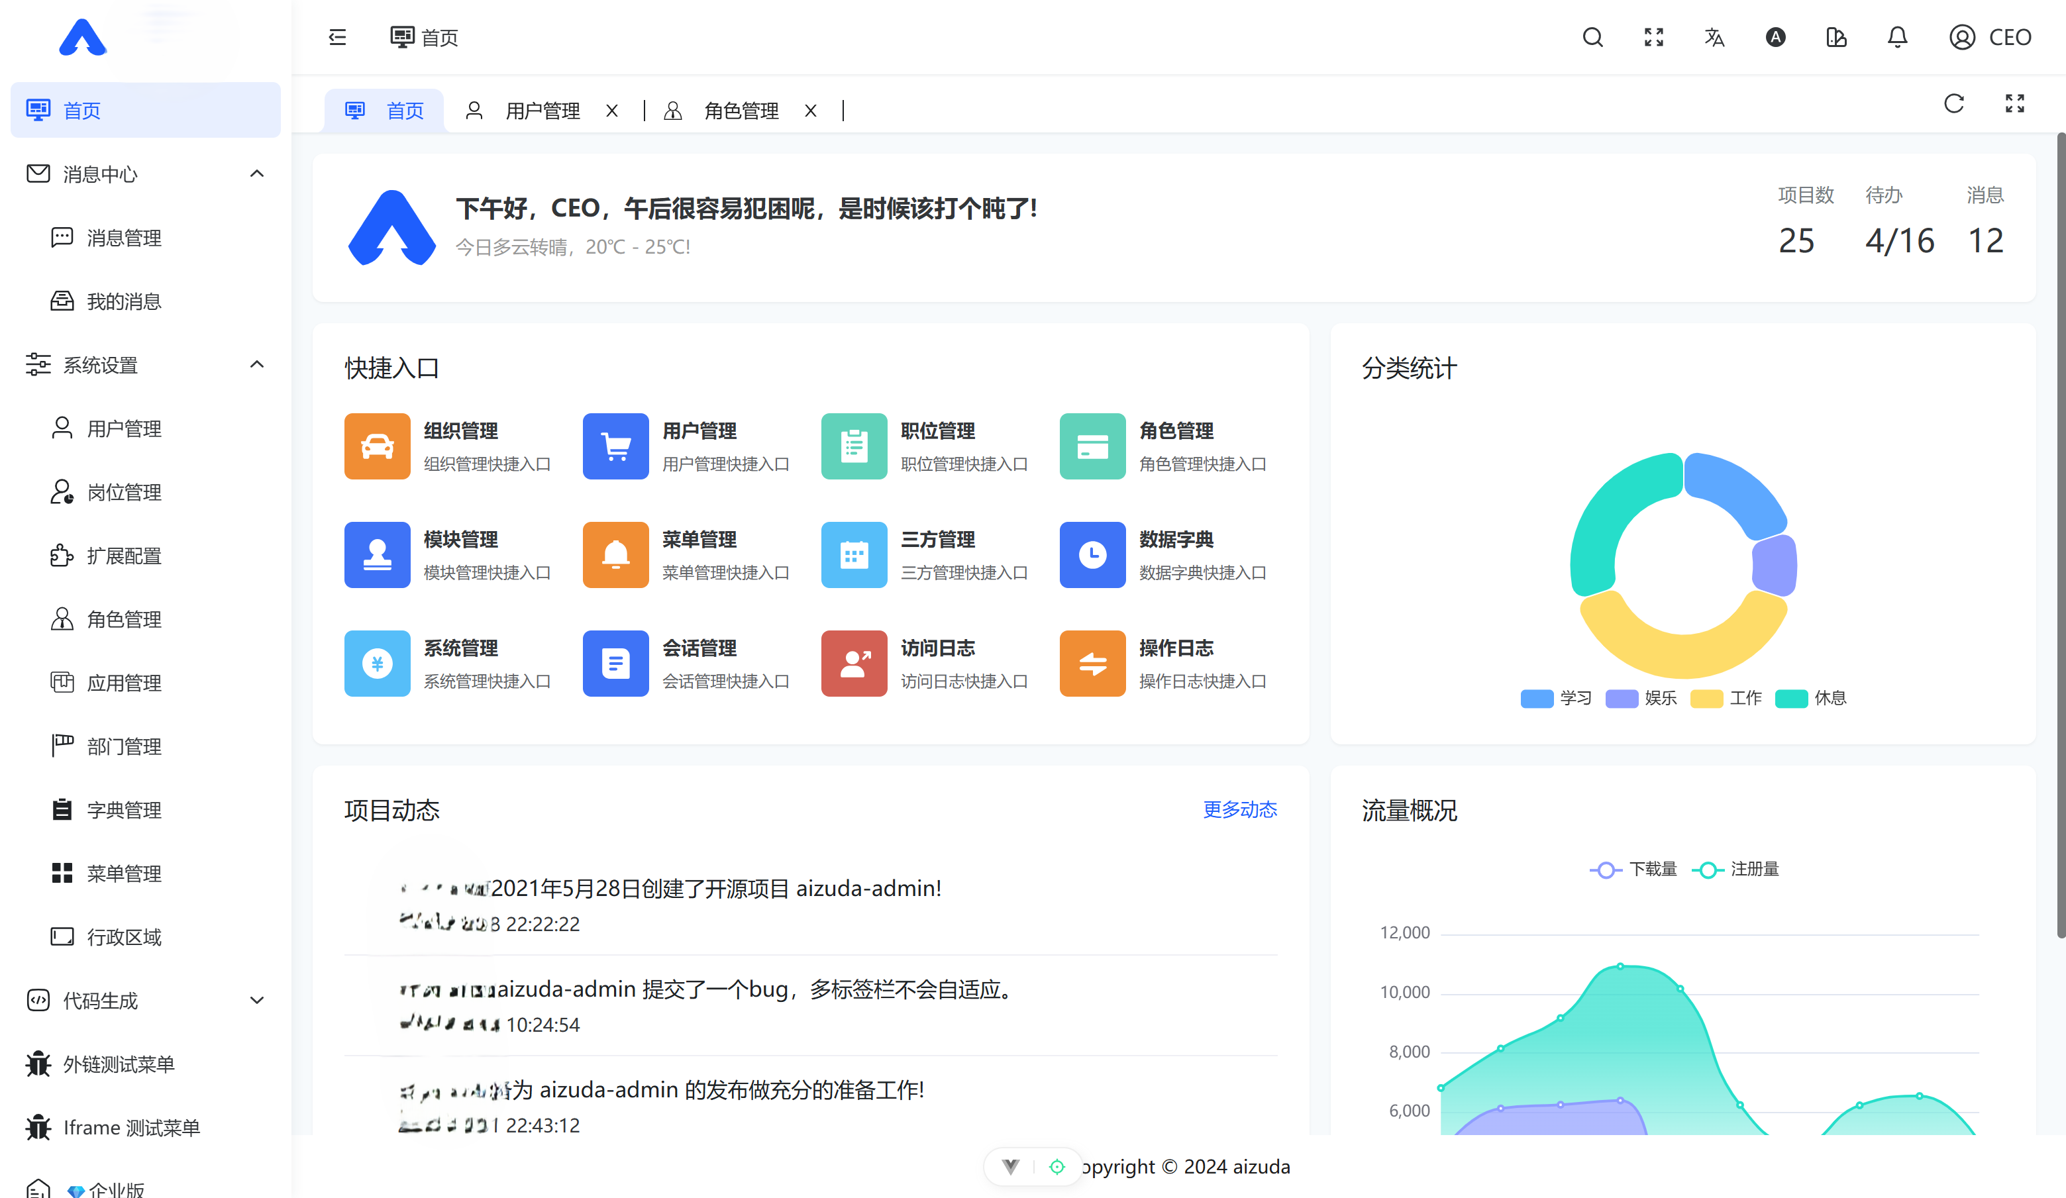Screen dimensions: 2066x1198
Task: Open 部门管理 in the sidebar
Action: point(145,746)
